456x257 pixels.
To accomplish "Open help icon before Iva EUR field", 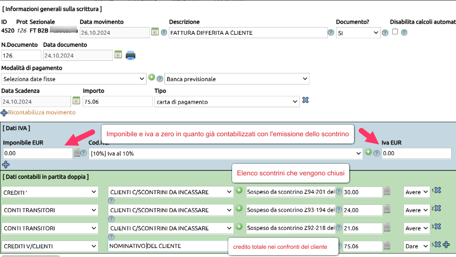I will click(377, 153).
